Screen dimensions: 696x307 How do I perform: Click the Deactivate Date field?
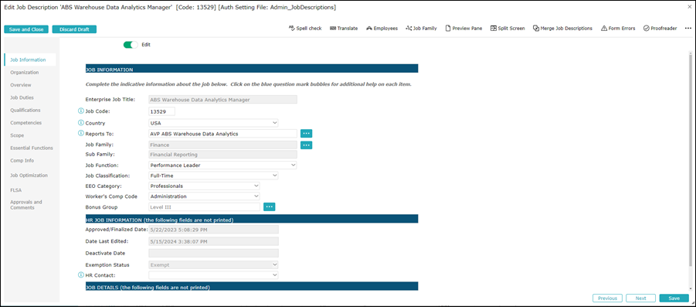click(x=213, y=253)
